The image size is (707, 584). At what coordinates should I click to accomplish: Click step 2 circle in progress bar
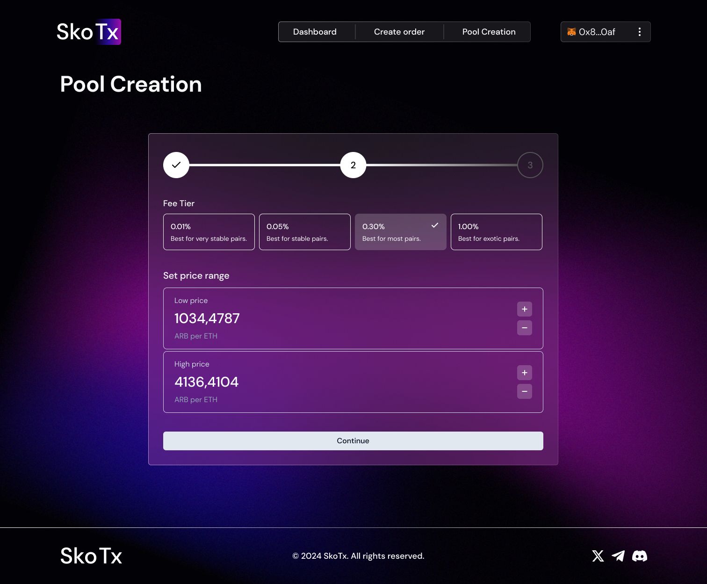353,165
